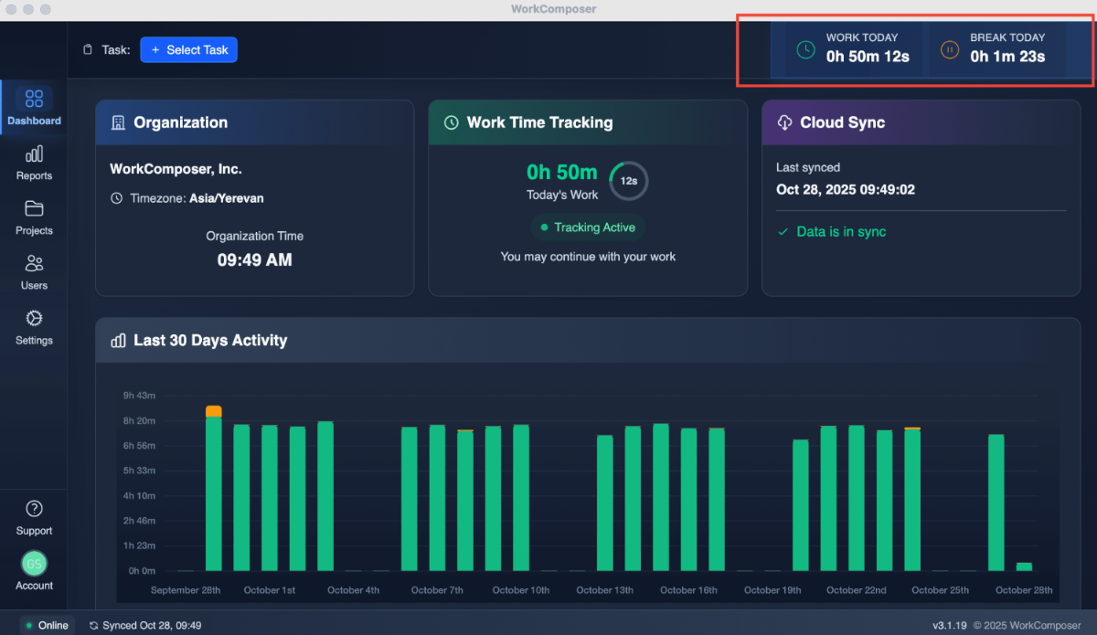Open the GS account avatar
The height and width of the screenshot is (635, 1097).
(x=34, y=564)
